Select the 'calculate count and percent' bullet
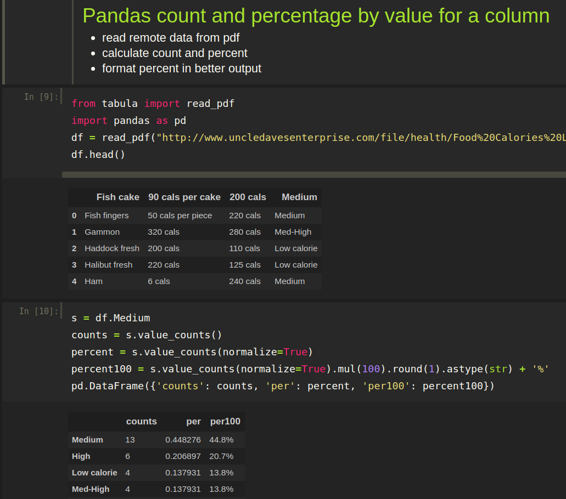Viewport: 566px width, 499px height. 175,53
